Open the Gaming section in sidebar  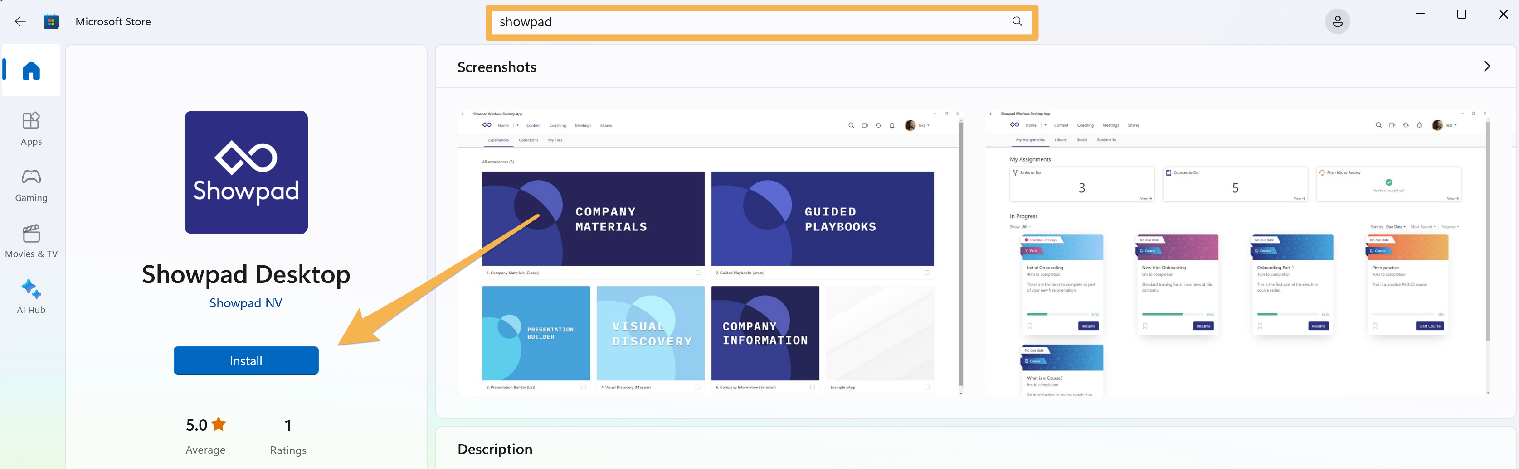click(31, 185)
